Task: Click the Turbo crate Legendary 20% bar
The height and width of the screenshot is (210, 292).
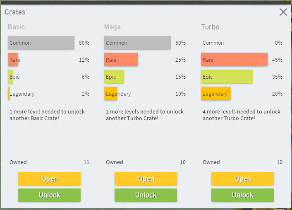Action: pos(215,94)
